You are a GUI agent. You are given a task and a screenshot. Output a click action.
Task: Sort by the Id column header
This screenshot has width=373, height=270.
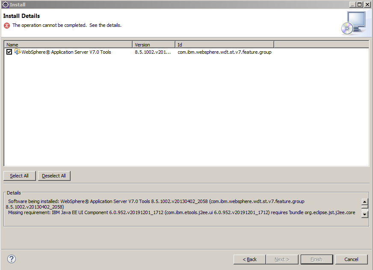tap(224, 45)
